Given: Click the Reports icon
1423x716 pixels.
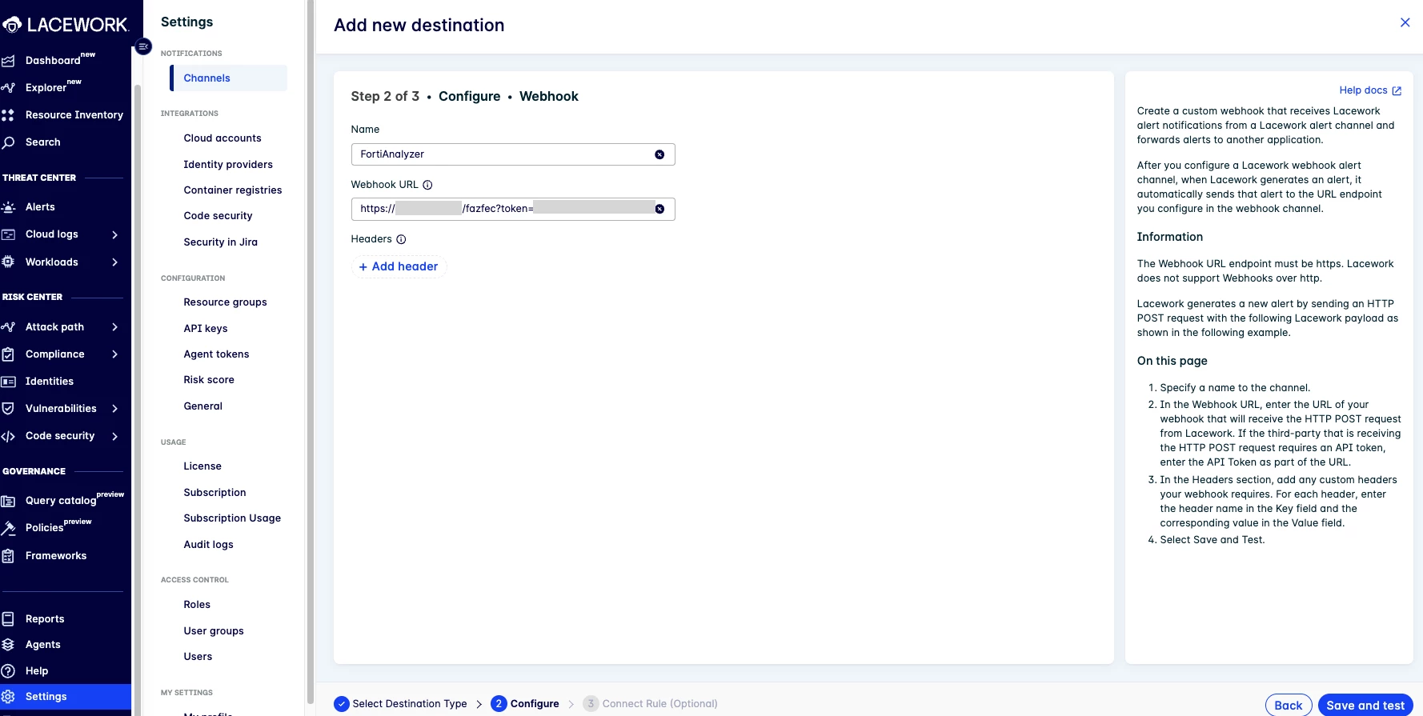Looking at the screenshot, I should [x=8, y=619].
